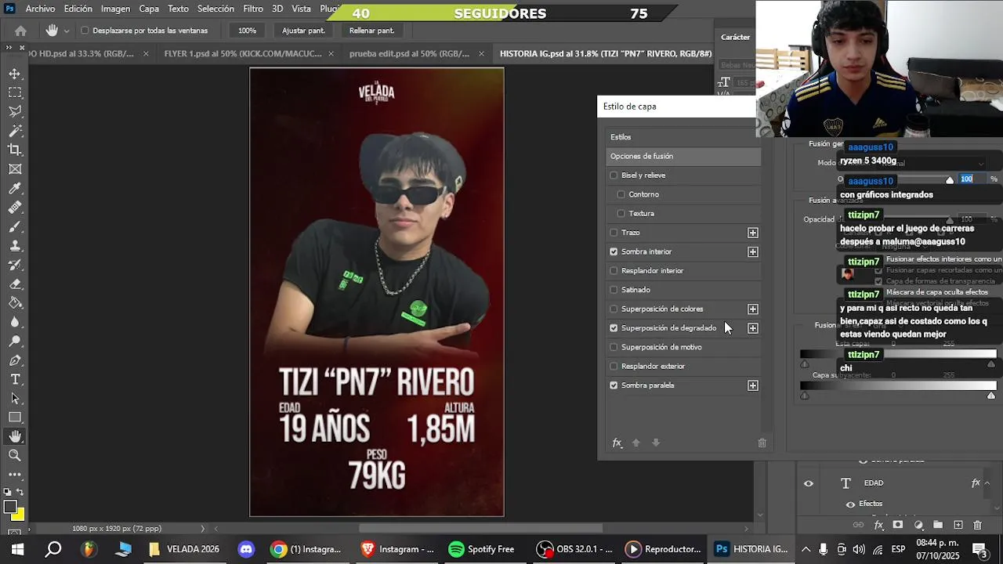The width and height of the screenshot is (1003, 564).
Task: Add another Sombra paralela with plus button
Action: click(753, 385)
